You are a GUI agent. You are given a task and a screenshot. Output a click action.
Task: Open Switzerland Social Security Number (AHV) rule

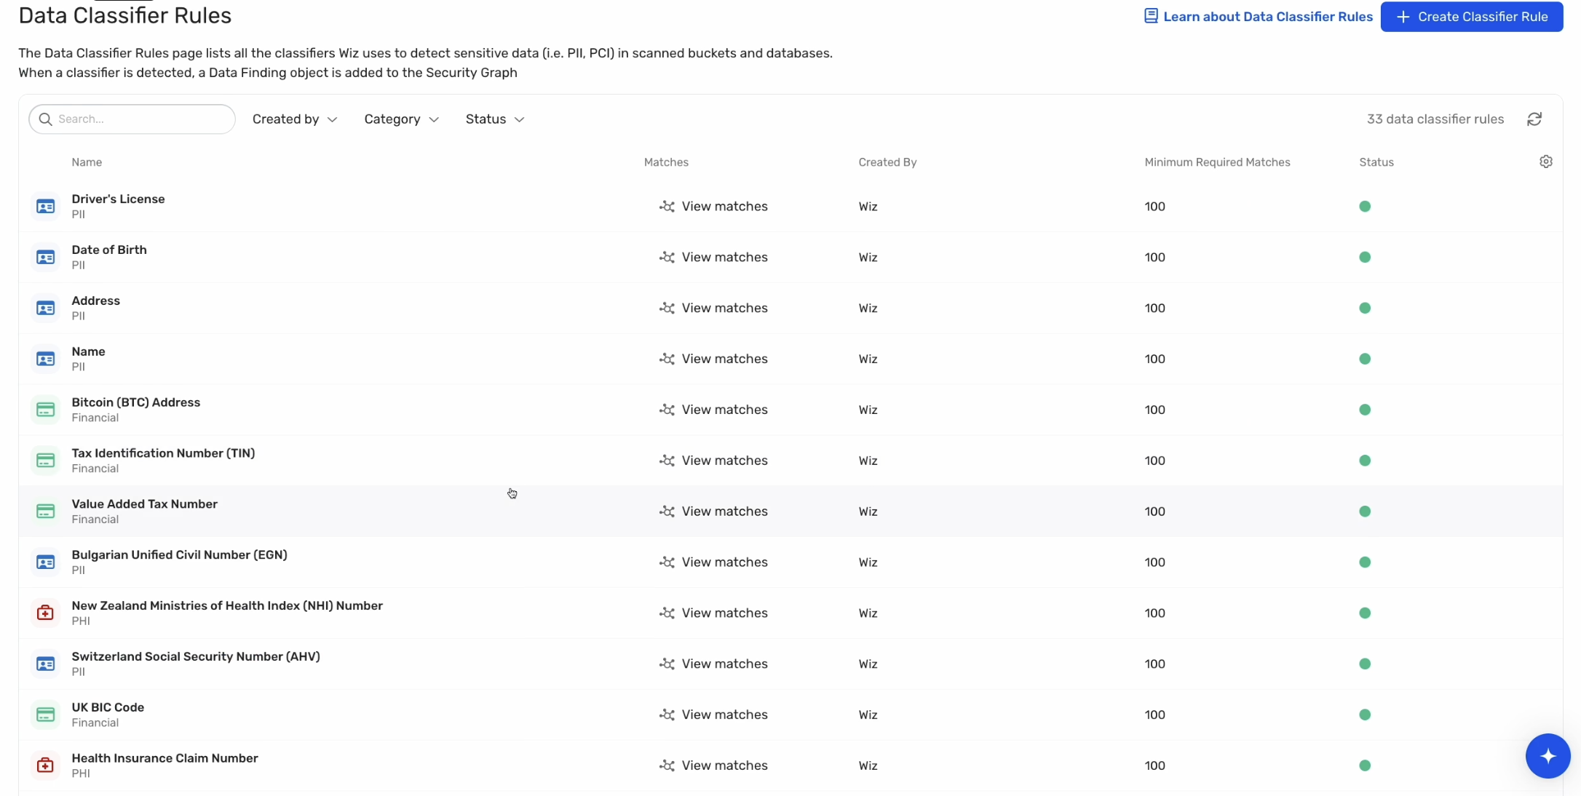coord(196,656)
